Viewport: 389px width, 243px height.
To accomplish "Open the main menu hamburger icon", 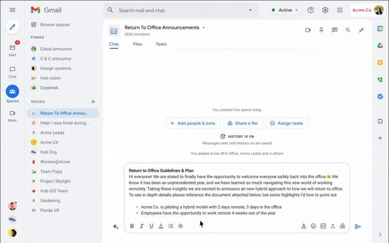I will pos(13,10).
